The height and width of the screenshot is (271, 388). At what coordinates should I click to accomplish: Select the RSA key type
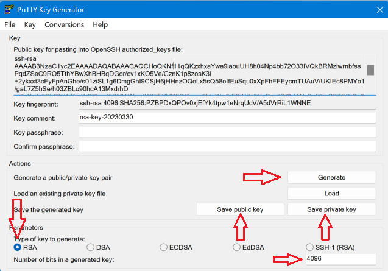point(18,247)
